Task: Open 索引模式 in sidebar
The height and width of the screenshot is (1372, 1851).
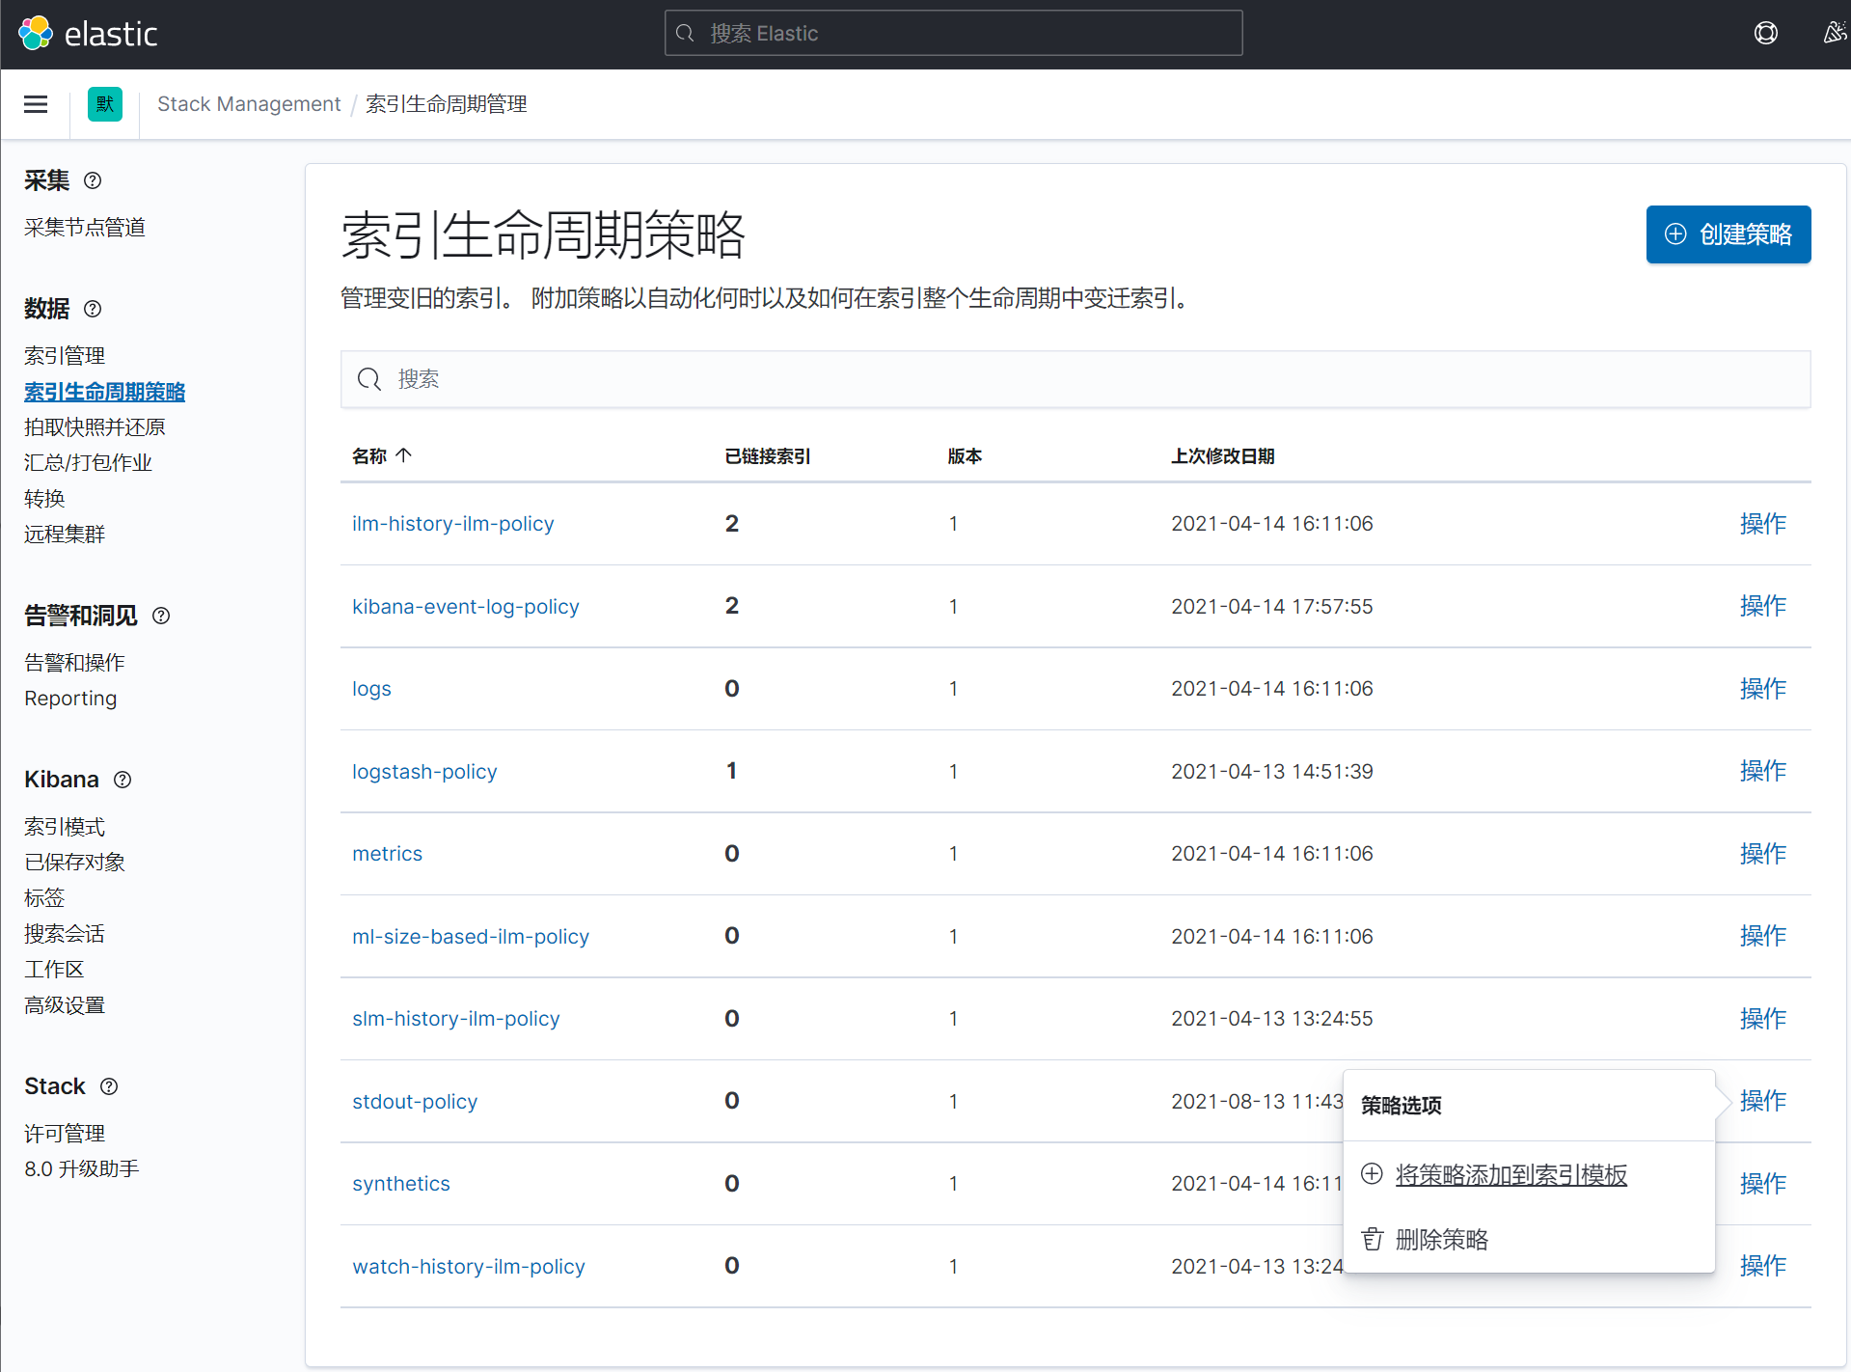Action: click(x=65, y=827)
